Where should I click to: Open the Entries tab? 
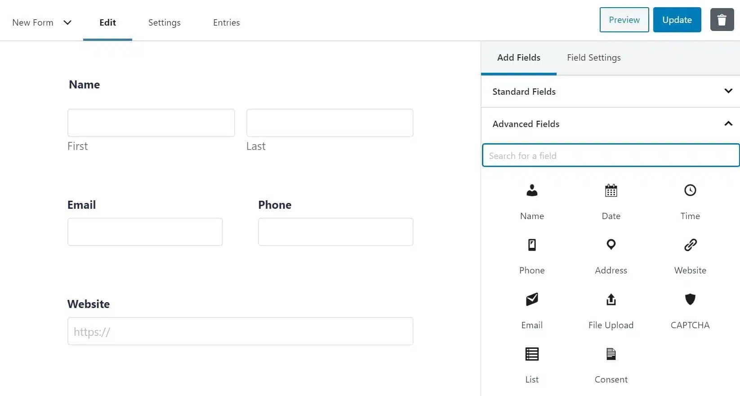click(x=226, y=22)
